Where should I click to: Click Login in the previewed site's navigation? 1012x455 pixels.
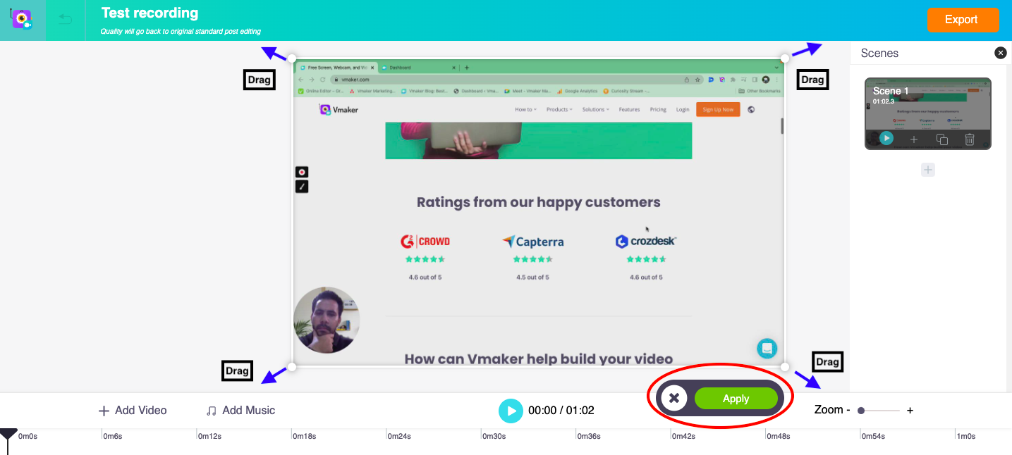683,109
